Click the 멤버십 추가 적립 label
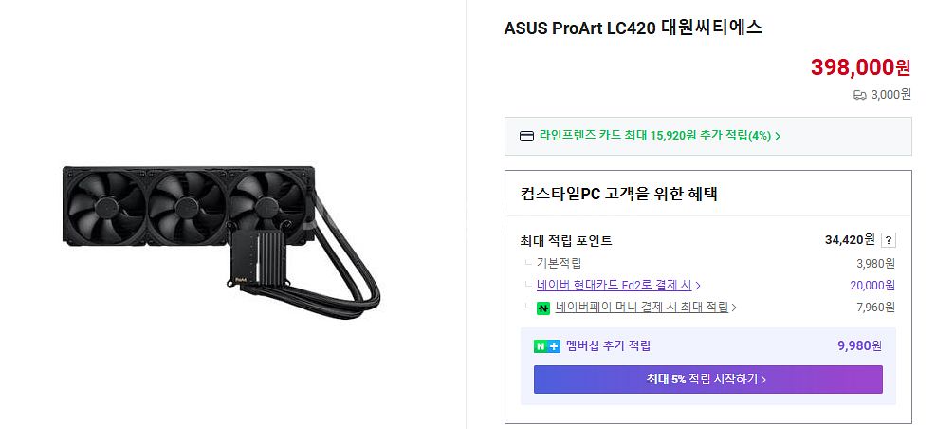This screenshot has height=429, width=936. tap(608, 346)
